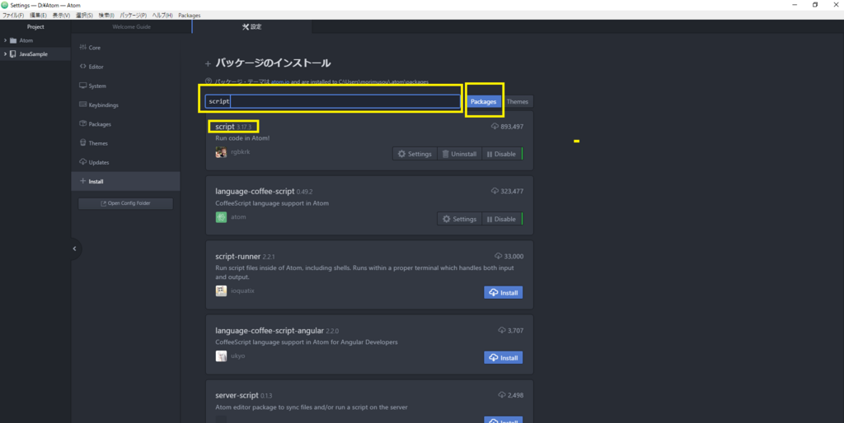Click the ukyo author avatar
The image size is (844, 423).
[221, 356]
